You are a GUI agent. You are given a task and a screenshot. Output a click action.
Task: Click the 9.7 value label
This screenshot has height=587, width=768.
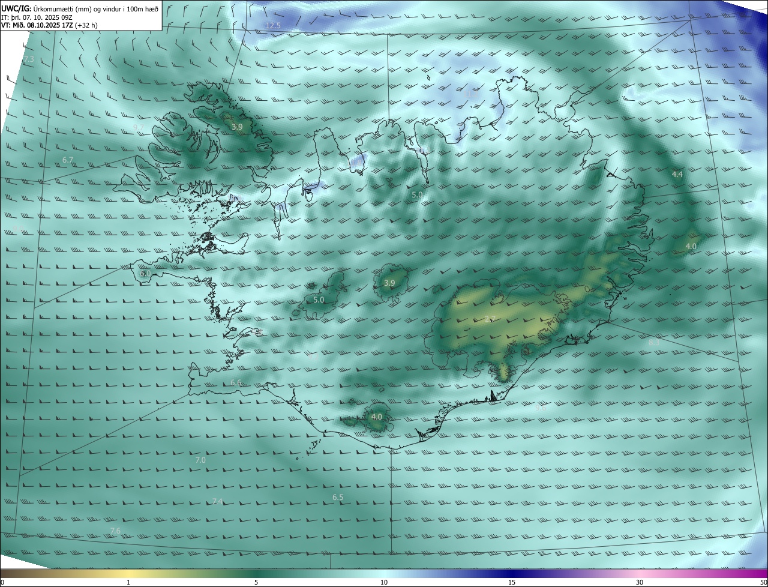tap(138, 127)
